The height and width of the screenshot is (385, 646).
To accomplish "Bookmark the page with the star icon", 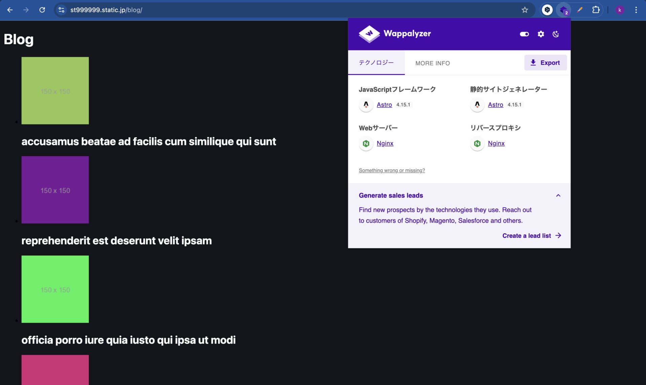I will point(525,10).
